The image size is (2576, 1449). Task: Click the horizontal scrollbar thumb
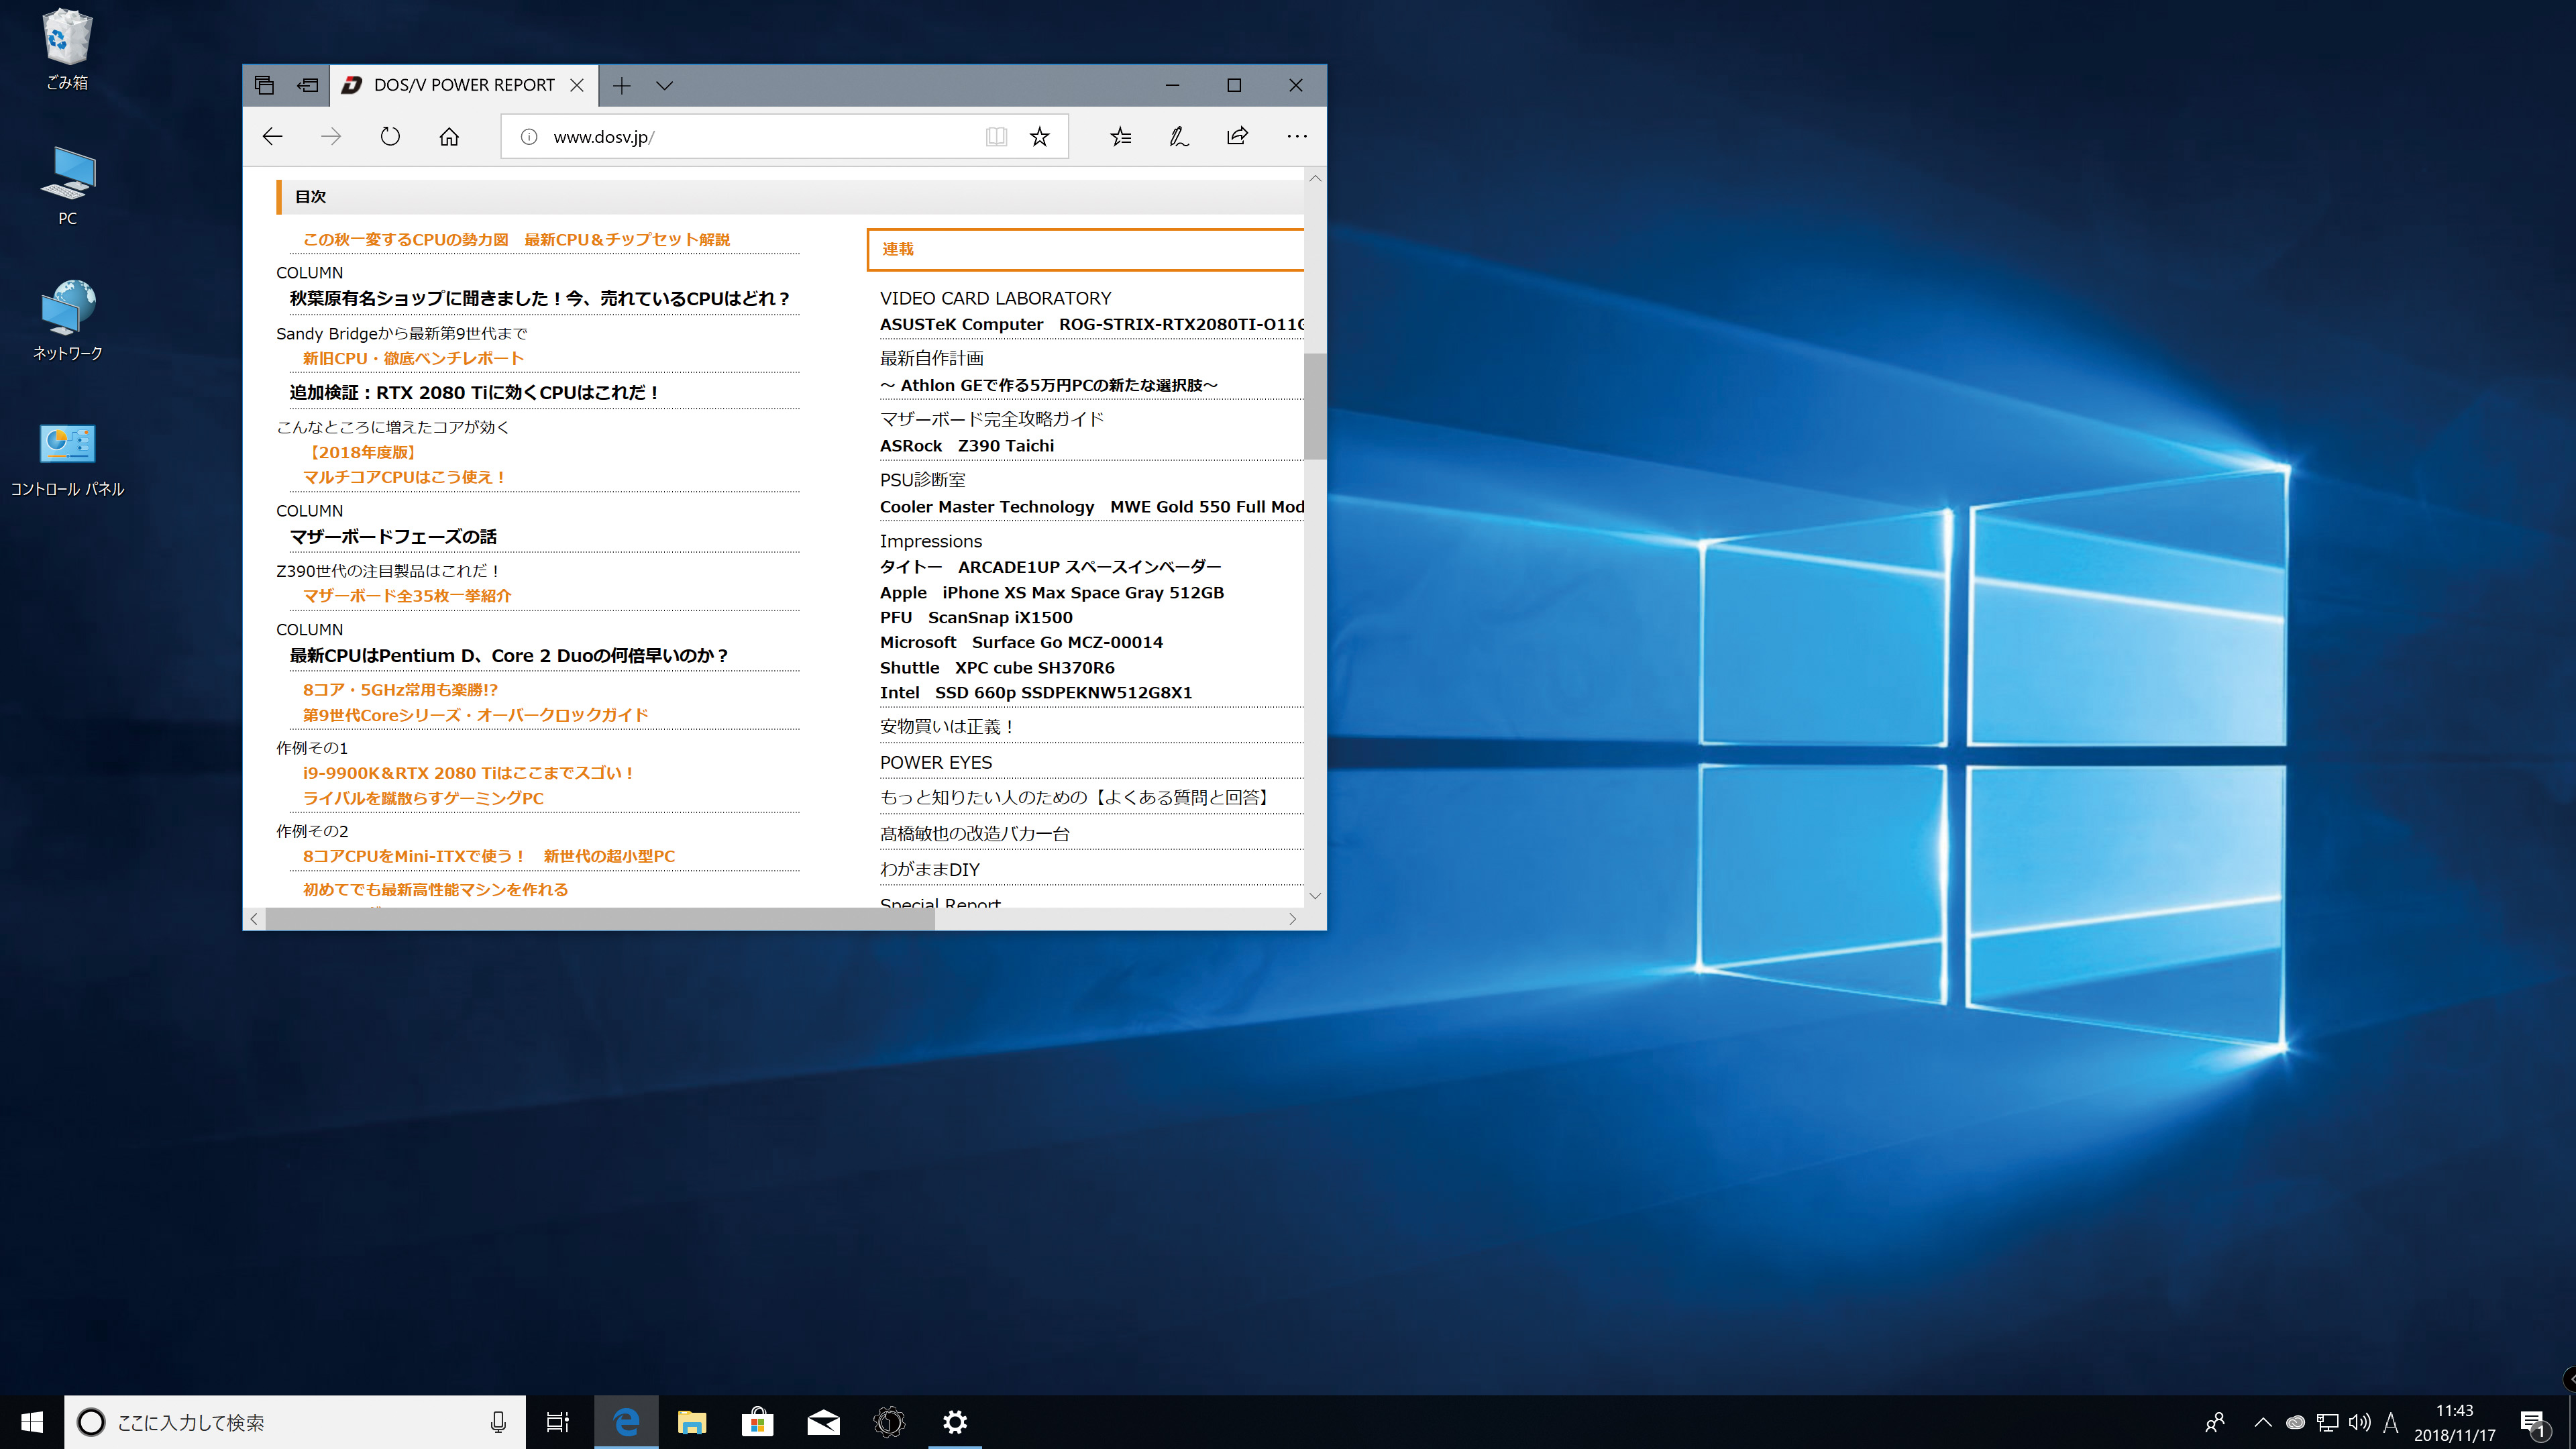(600, 919)
